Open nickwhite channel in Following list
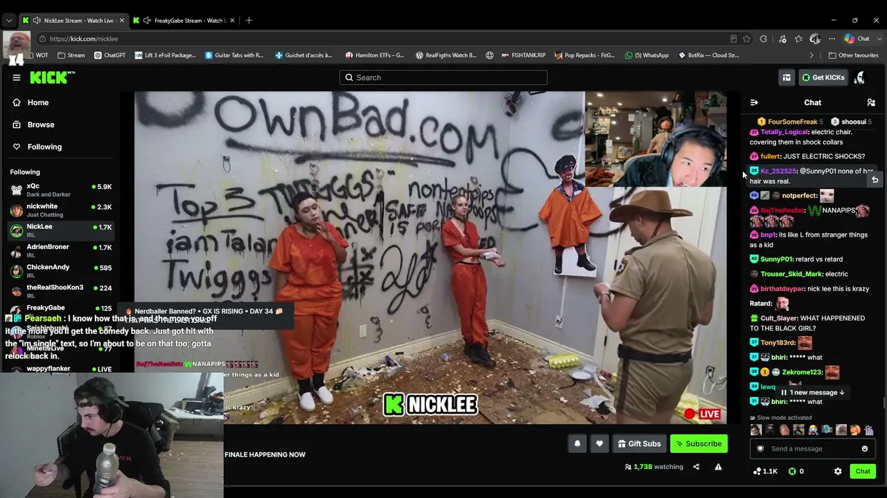Viewport: 887px width, 498px height. (61, 210)
